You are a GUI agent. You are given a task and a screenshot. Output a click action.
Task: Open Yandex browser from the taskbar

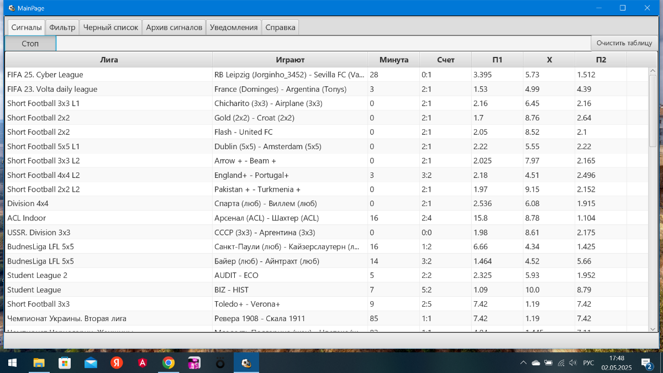click(117, 363)
